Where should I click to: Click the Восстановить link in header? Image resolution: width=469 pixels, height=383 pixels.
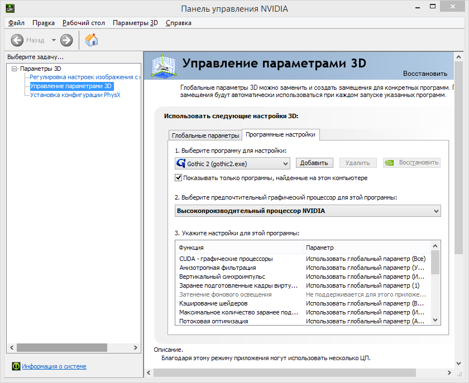click(425, 74)
